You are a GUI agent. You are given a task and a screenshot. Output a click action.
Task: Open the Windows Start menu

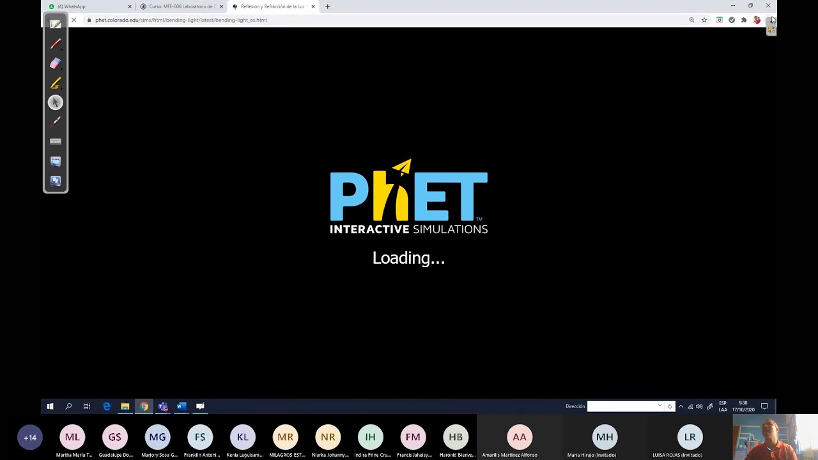click(50, 406)
